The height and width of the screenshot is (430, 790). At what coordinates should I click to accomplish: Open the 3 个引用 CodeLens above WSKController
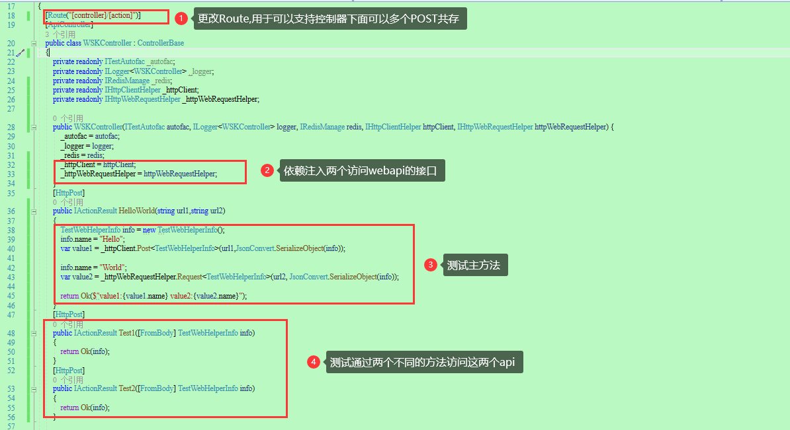pos(67,33)
